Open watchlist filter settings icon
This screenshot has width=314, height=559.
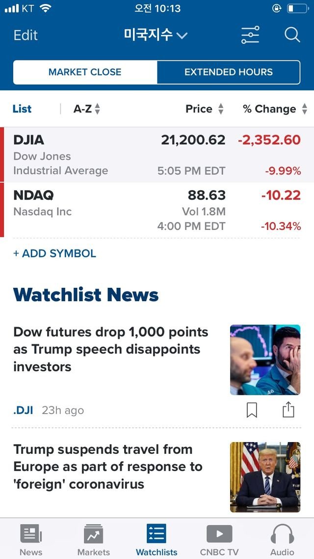coord(250,35)
